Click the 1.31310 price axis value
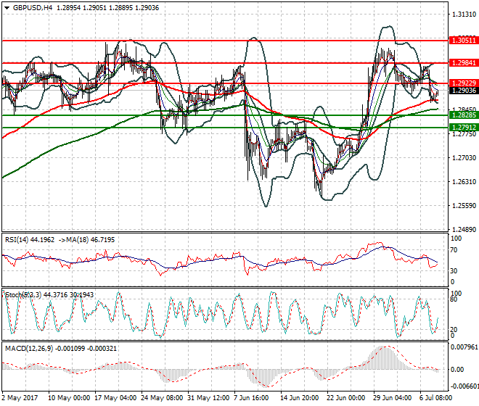479x406 pixels. point(464,14)
